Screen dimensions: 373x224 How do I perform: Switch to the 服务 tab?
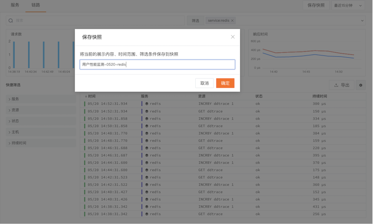15,5
